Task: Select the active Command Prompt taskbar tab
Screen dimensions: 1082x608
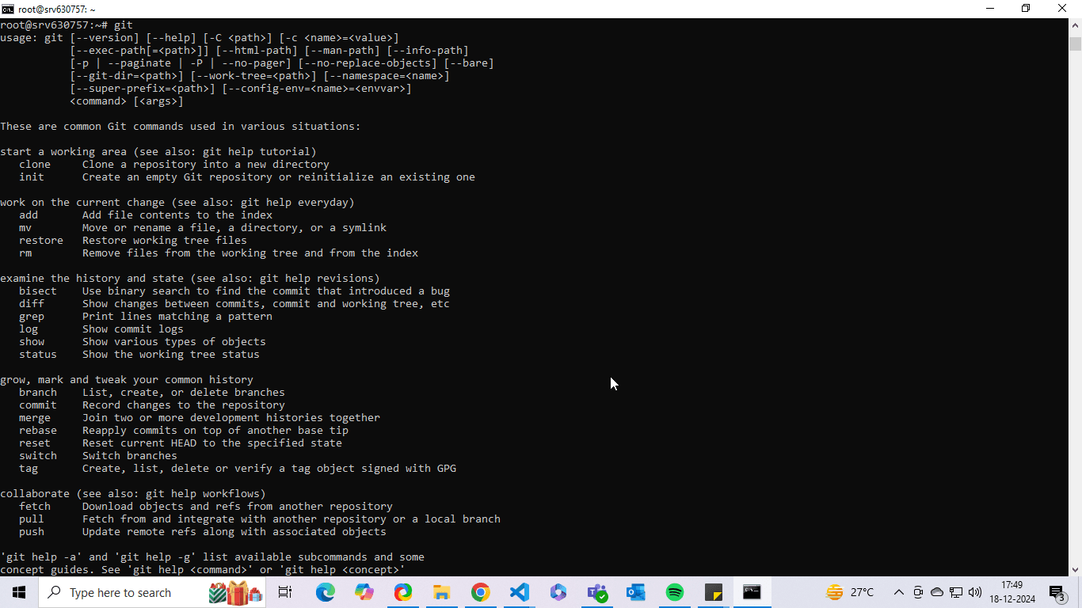Action: click(x=751, y=592)
